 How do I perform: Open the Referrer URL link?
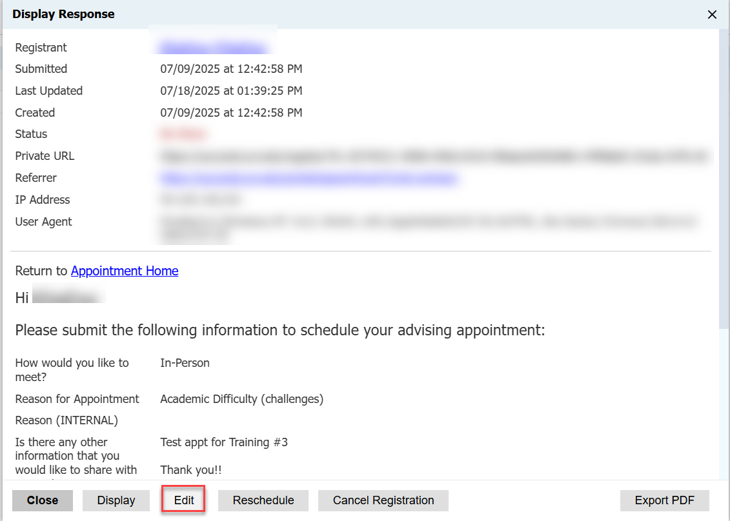309,178
